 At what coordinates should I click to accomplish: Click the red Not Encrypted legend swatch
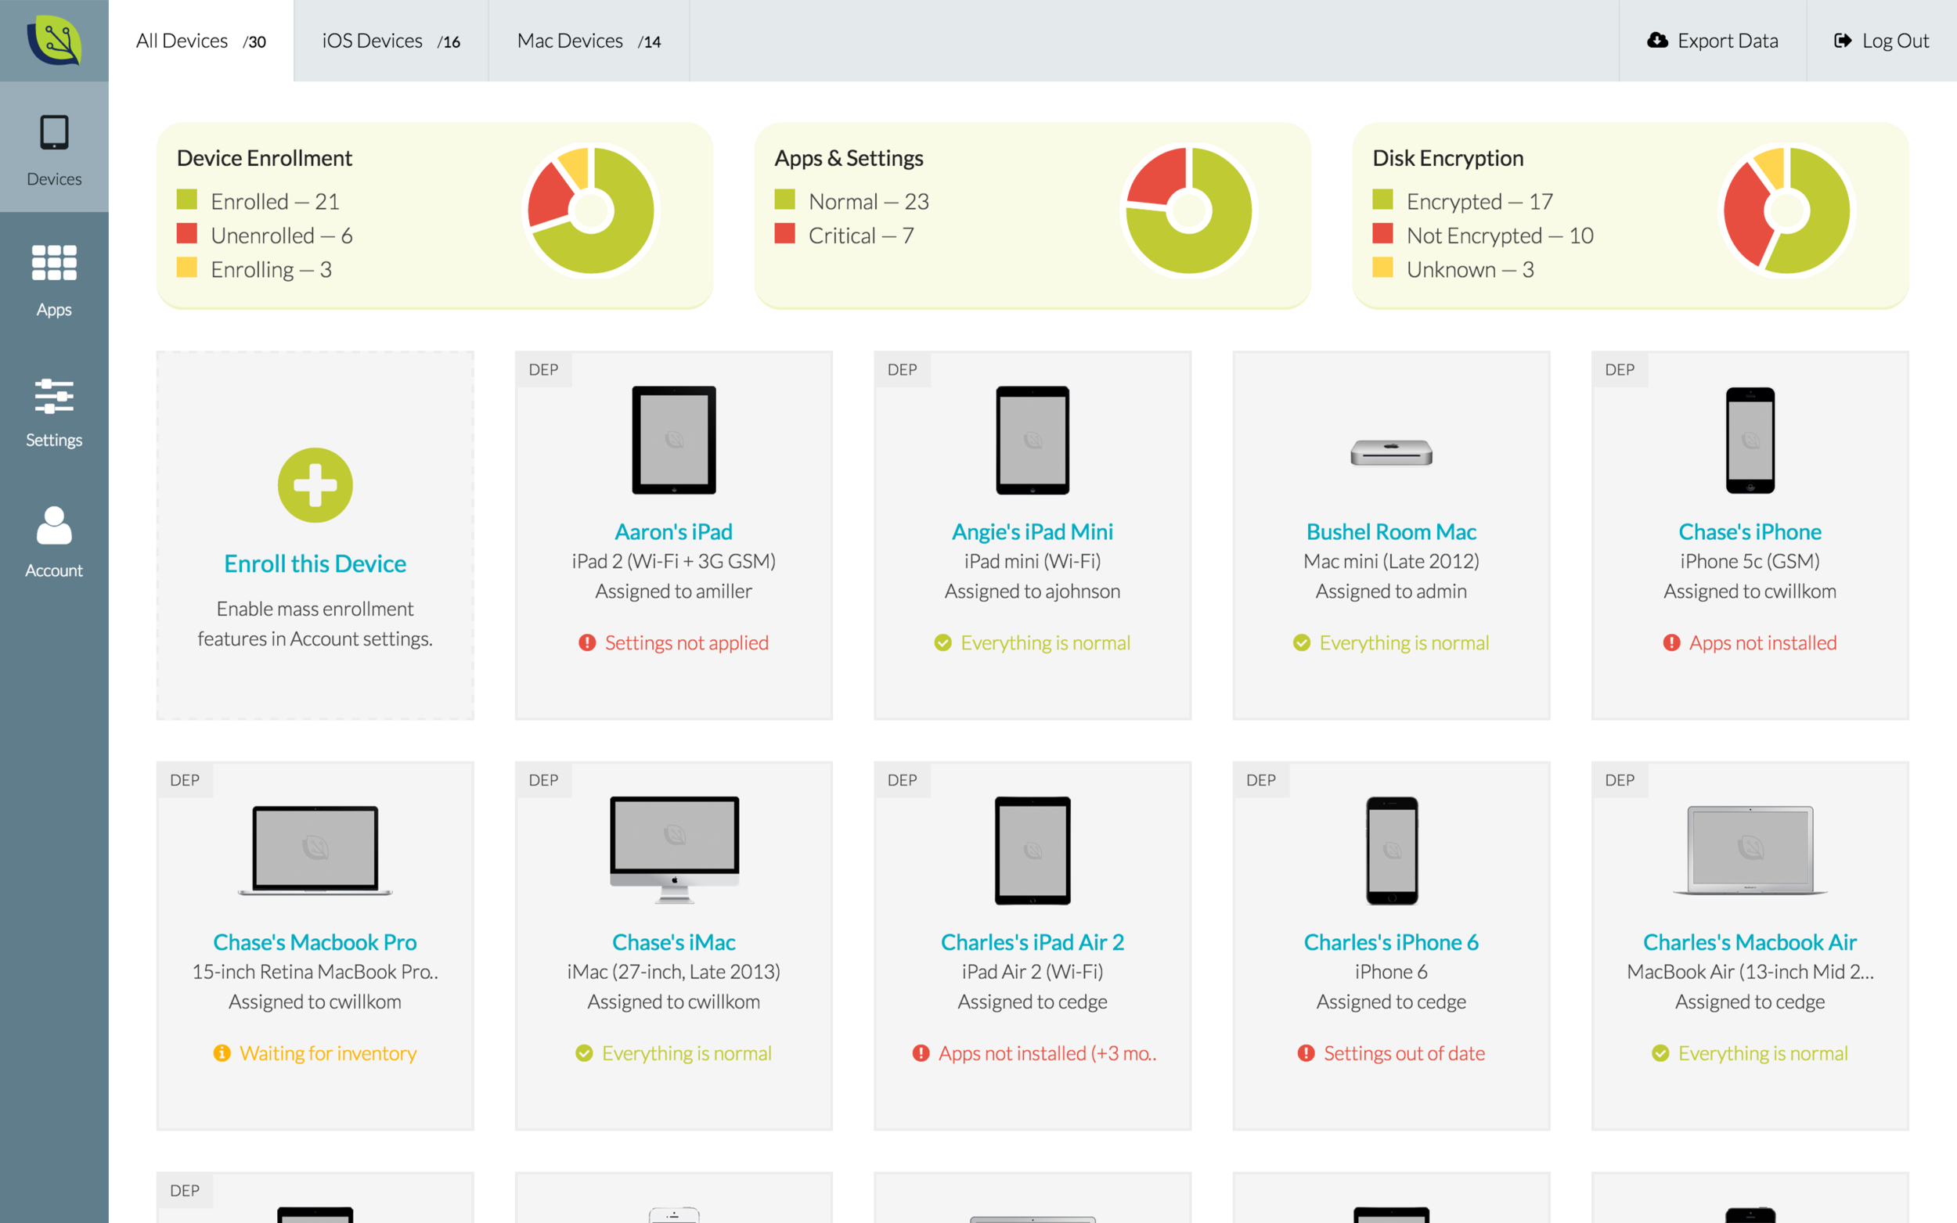(x=1382, y=234)
